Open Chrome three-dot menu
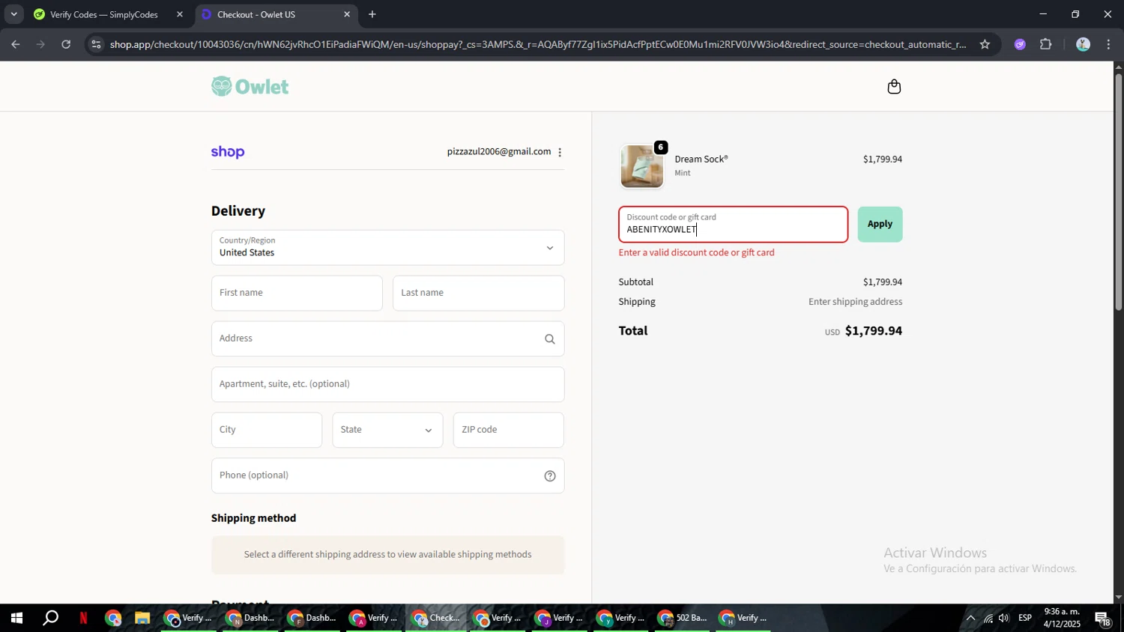Image resolution: width=1124 pixels, height=632 pixels. coord(1109,44)
